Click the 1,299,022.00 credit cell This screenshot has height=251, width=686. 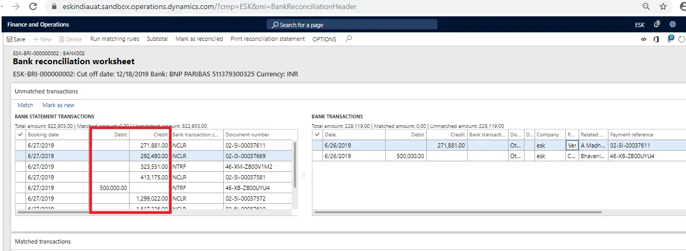coord(150,198)
